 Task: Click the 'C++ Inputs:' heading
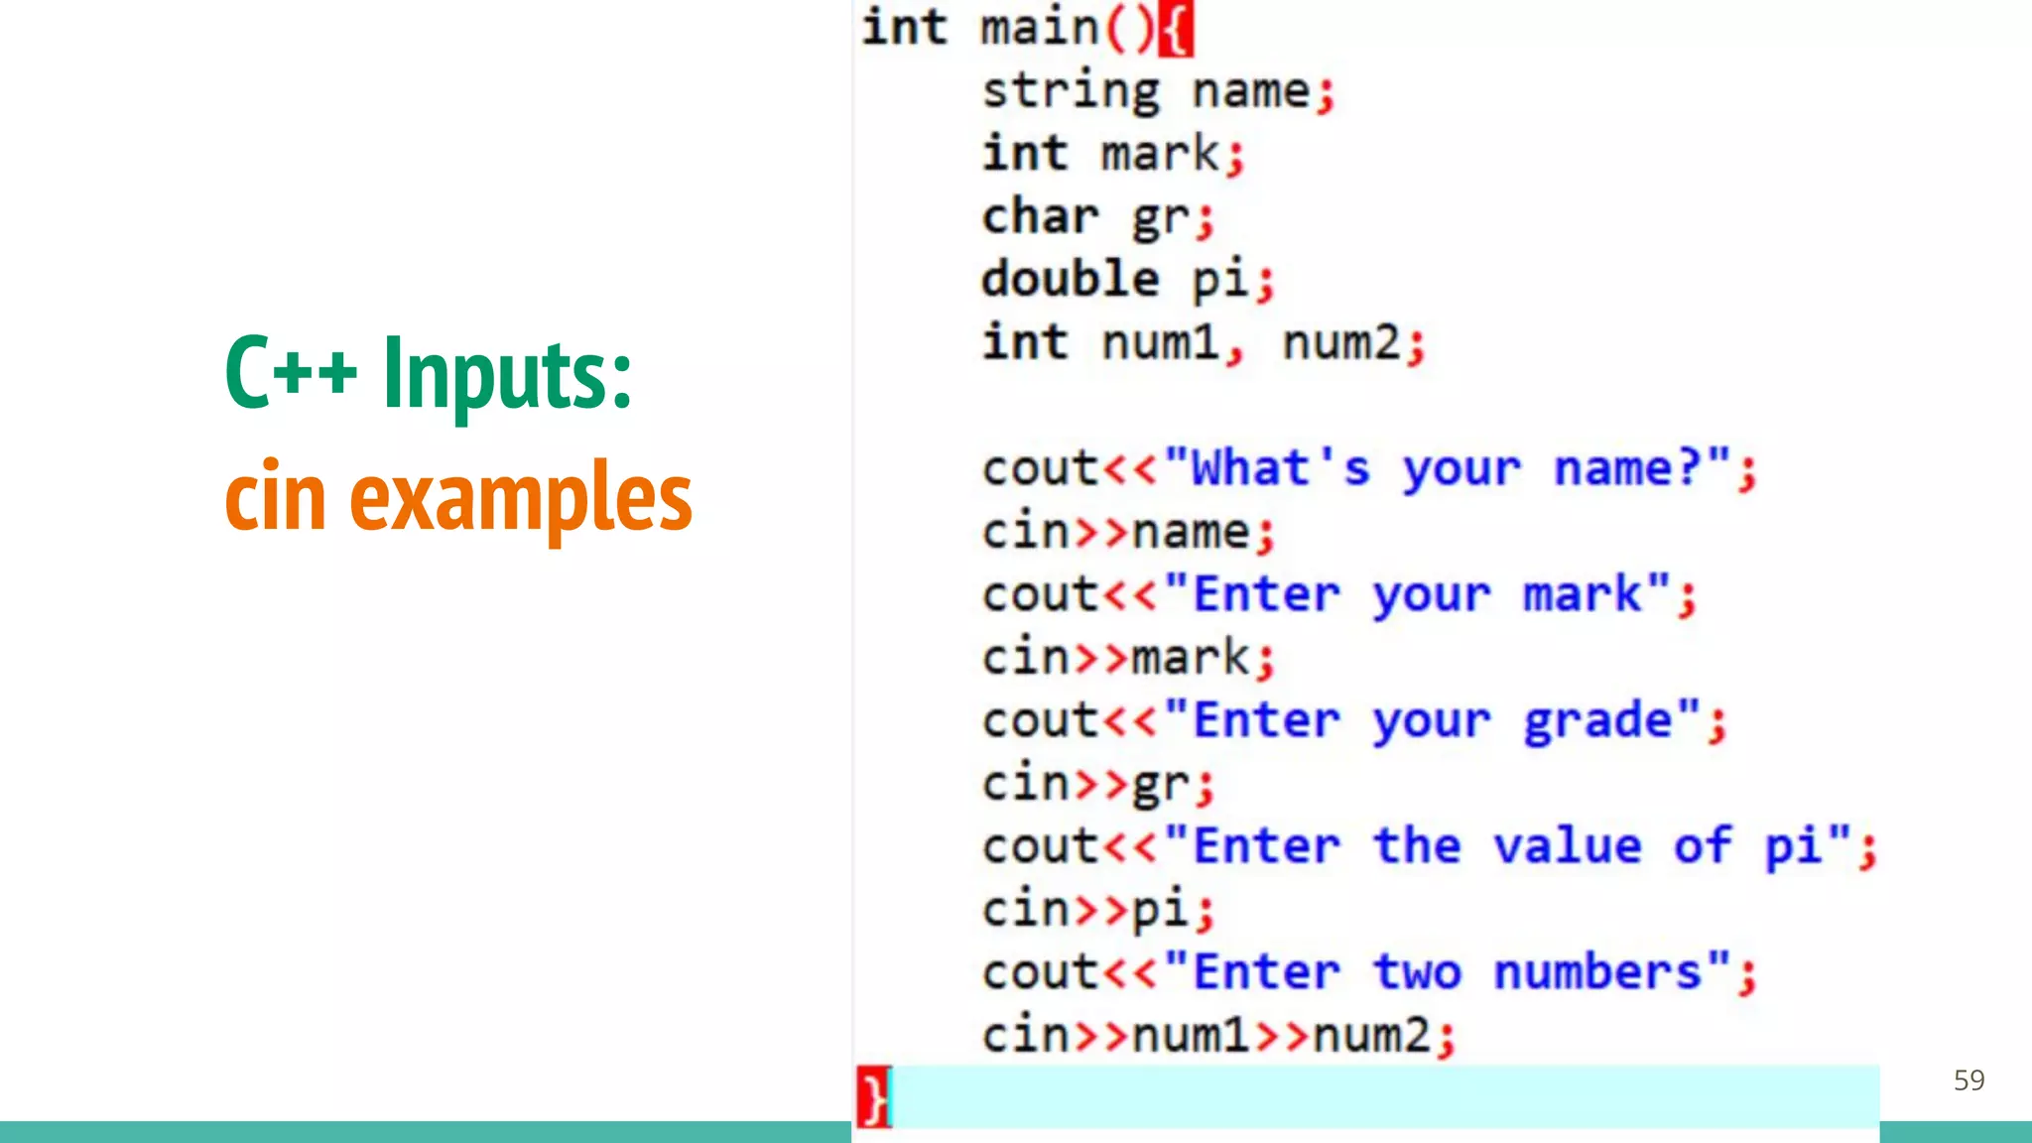click(x=429, y=374)
